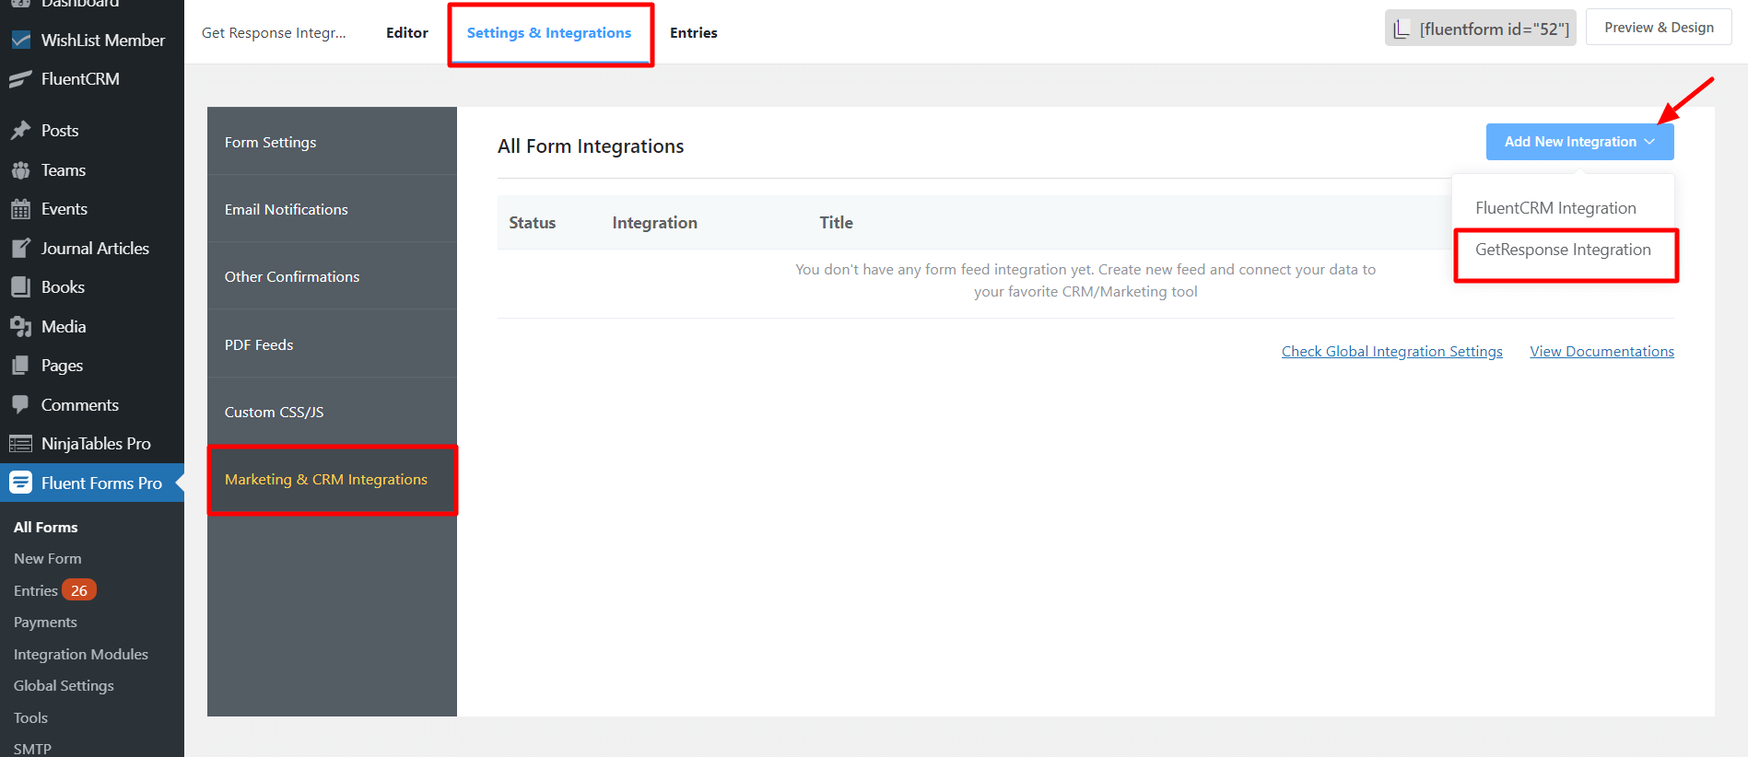Click the Comments bubble icon
Viewport: 1748px width, 757px height.
pos(20,405)
